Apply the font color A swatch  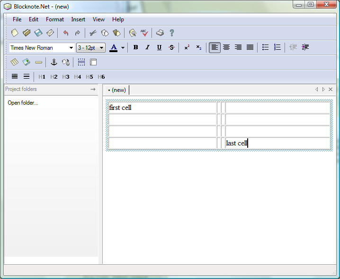point(113,48)
